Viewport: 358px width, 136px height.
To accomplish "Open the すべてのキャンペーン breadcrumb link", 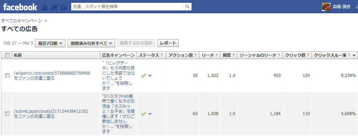I will [21, 21].
